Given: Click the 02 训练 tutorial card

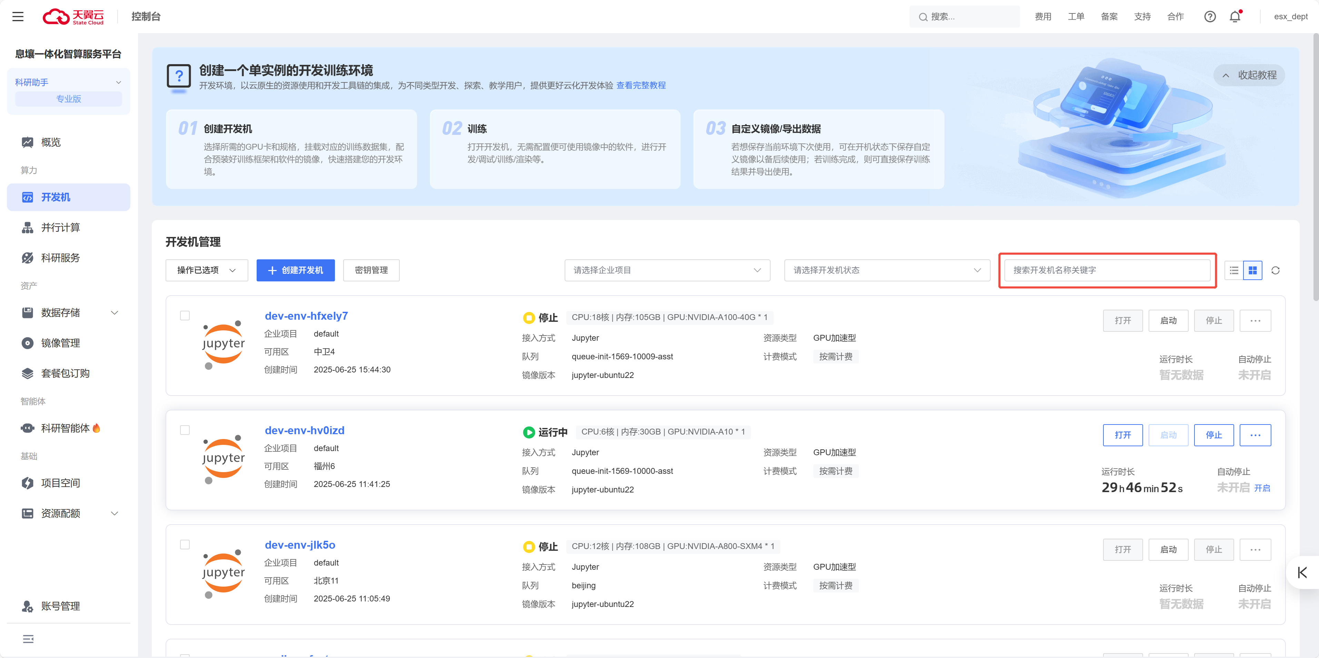Looking at the screenshot, I should [555, 149].
